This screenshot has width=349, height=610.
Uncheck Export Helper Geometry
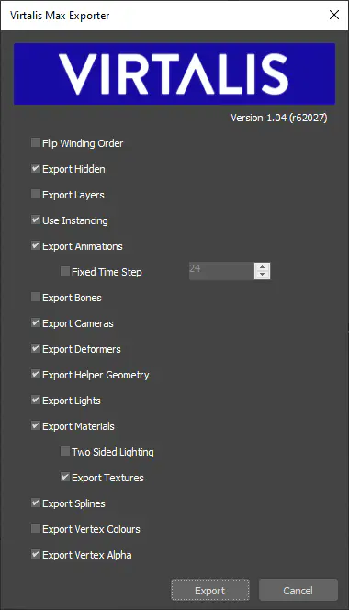[x=36, y=374]
